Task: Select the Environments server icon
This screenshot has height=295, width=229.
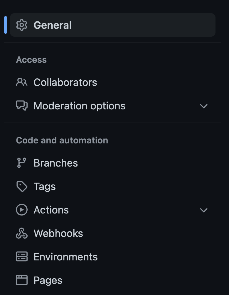Action: click(21, 257)
